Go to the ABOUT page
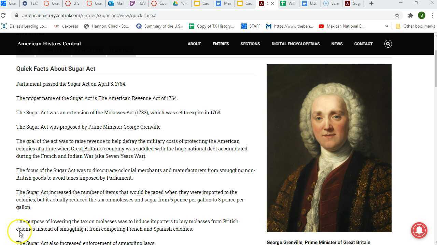 [x=194, y=44]
